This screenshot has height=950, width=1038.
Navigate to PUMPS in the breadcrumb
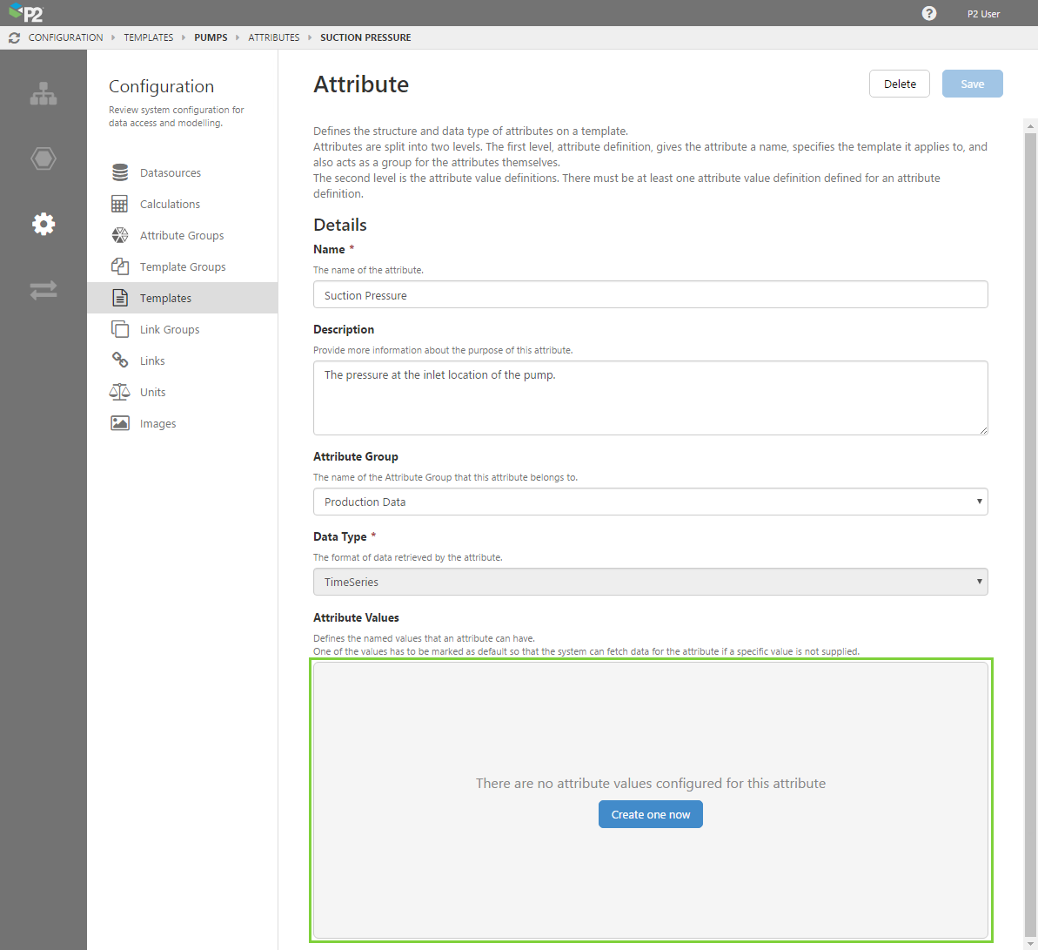(x=211, y=37)
